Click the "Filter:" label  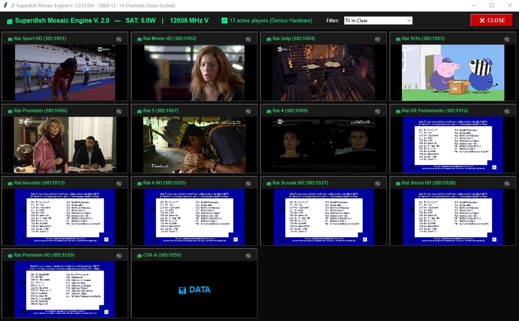332,21
